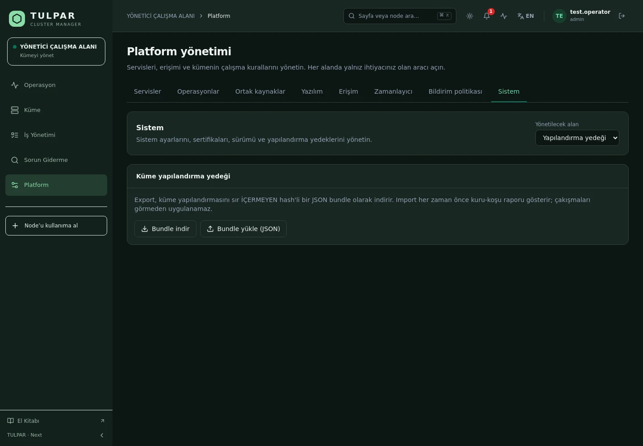This screenshot has height=446, width=643.
Task: Click the TE user avatar
Action: [559, 16]
